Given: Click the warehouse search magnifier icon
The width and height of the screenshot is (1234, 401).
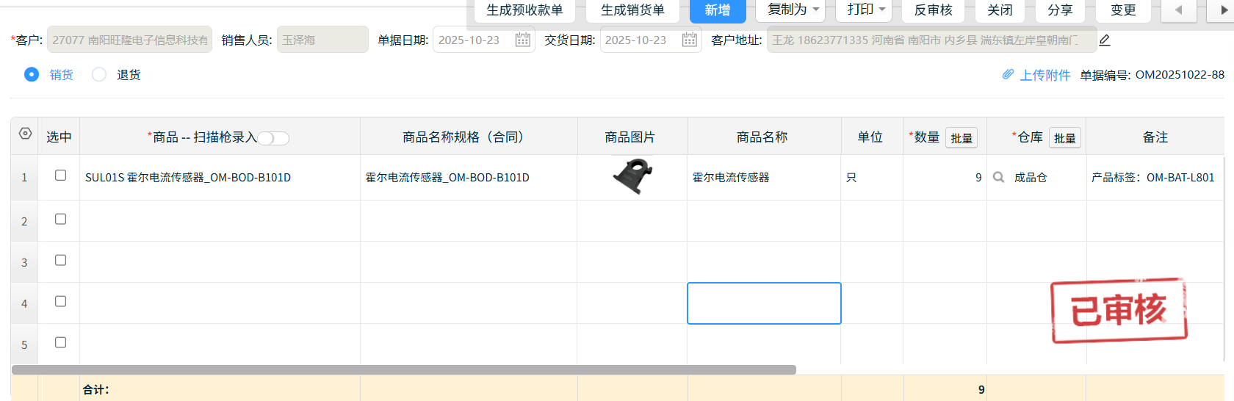Looking at the screenshot, I should tap(998, 177).
